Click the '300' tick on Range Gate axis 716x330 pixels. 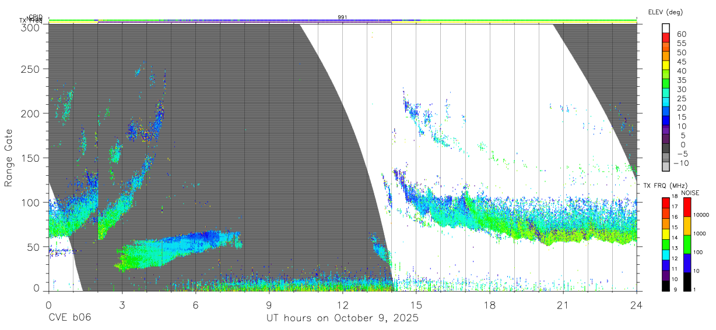point(31,27)
